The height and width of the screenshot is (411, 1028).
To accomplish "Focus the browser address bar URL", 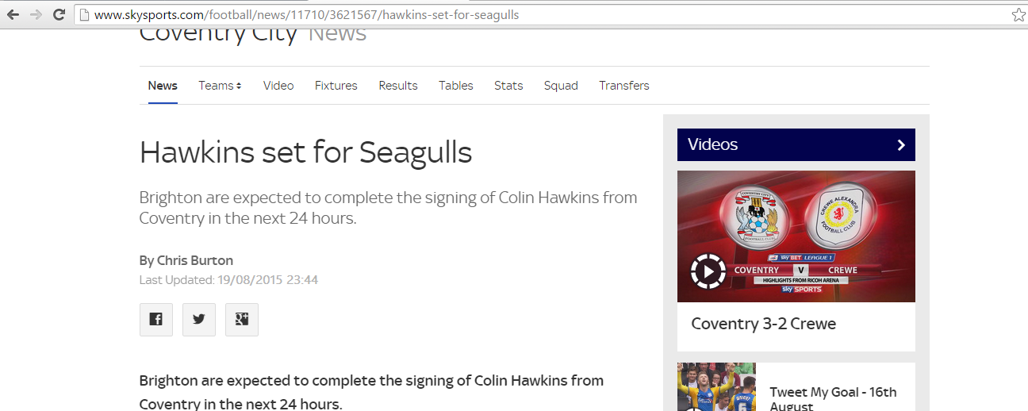I will click(306, 15).
